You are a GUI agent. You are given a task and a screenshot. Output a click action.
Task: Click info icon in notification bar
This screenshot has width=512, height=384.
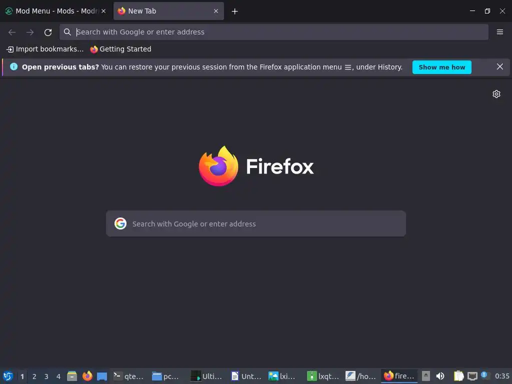click(13, 66)
